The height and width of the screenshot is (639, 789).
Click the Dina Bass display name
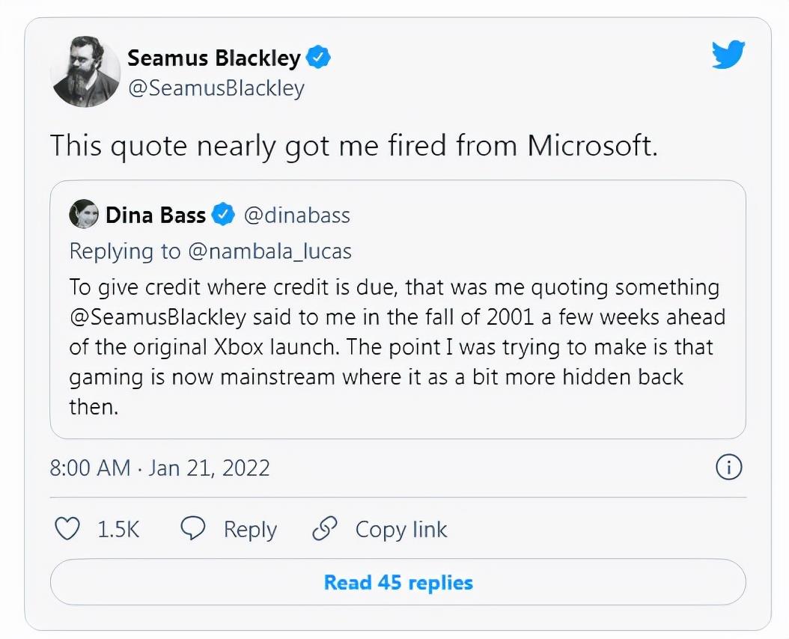point(156,215)
